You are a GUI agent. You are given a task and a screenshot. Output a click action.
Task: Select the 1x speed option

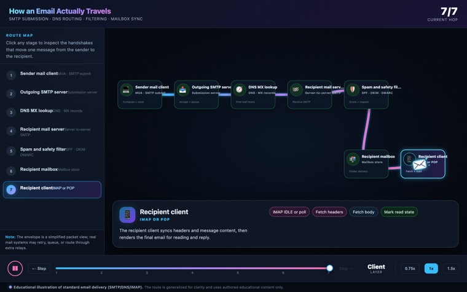431,269
